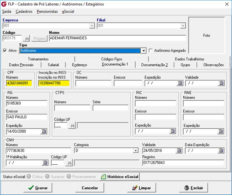
Task: Switch to the Dados Trabalhistas tab
Action: [190, 59]
